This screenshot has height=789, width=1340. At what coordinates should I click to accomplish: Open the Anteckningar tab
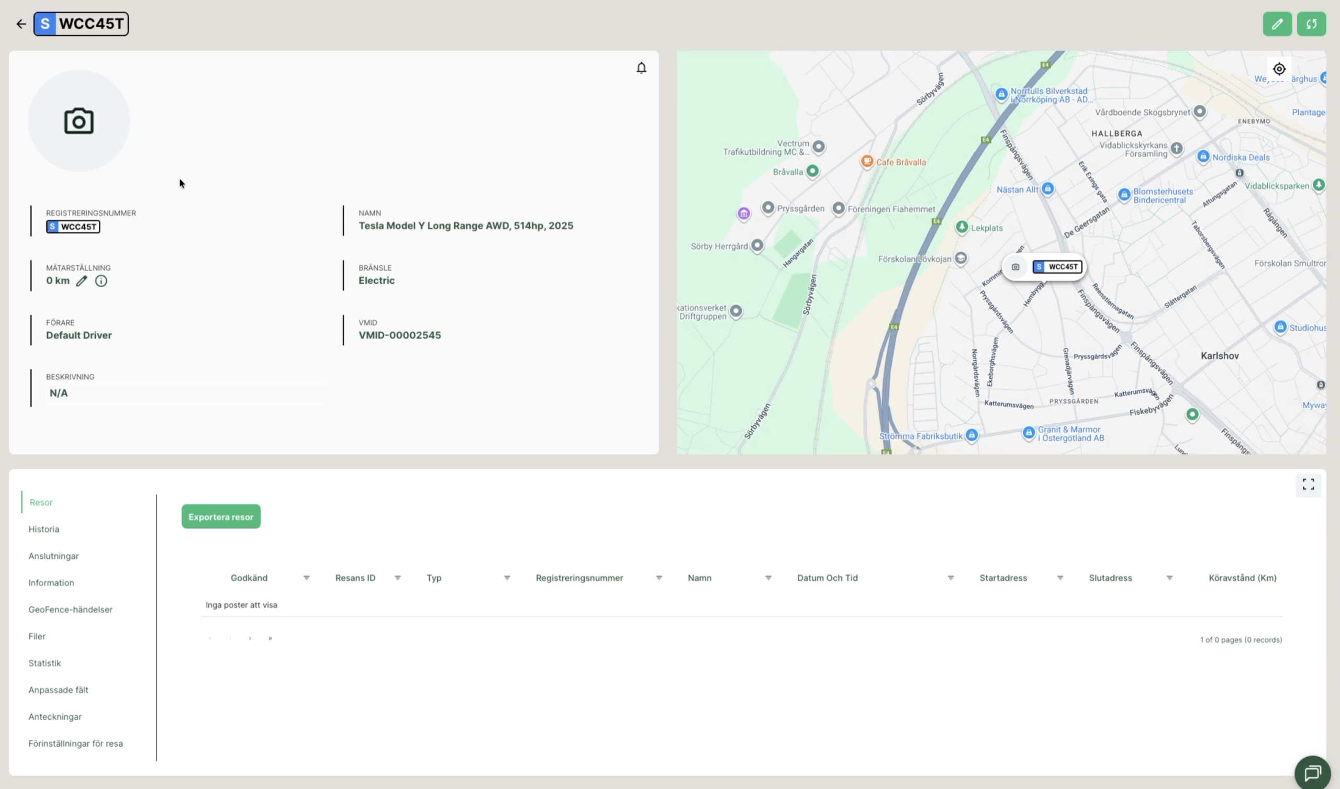[x=55, y=717]
